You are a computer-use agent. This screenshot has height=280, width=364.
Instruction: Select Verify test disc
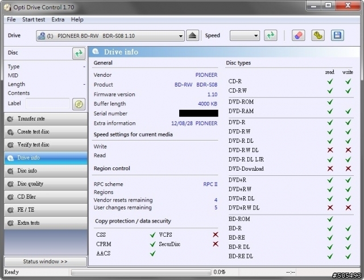point(45,145)
